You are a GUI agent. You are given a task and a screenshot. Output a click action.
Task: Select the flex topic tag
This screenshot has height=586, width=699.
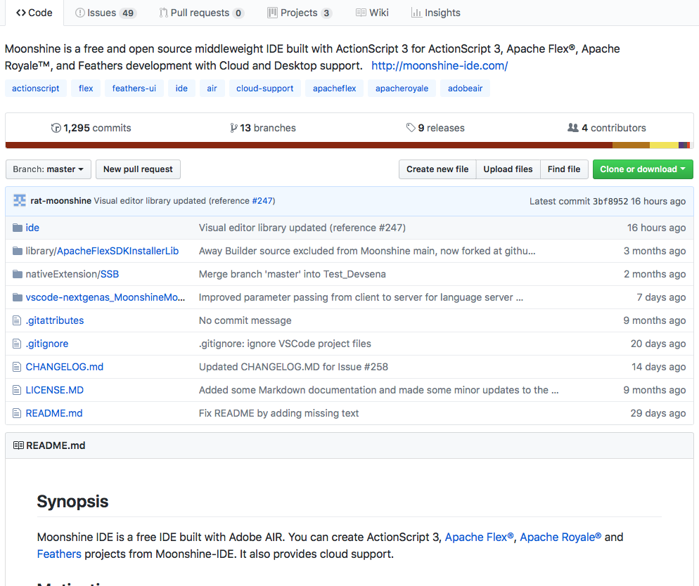[86, 88]
